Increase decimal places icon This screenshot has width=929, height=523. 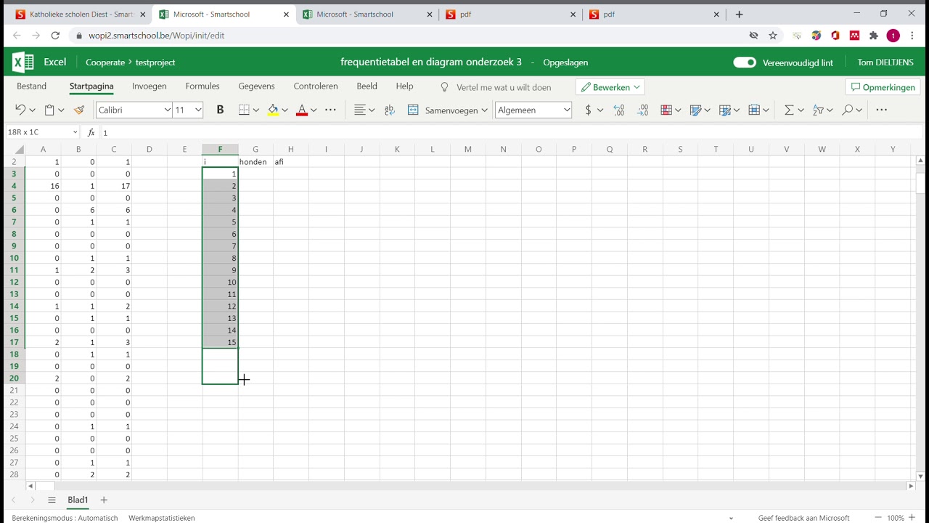pos(619,110)
